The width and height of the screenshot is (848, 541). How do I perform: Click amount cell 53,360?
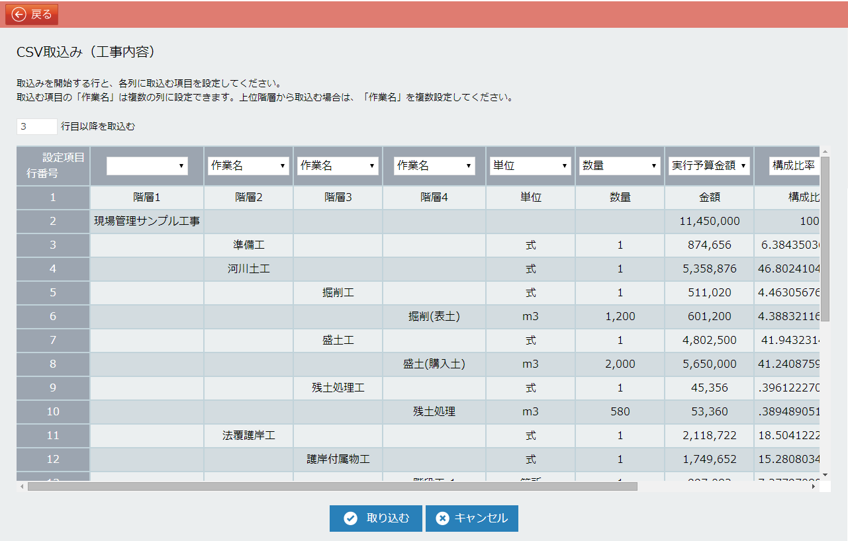pyautogui.click(x=709, y=411)
